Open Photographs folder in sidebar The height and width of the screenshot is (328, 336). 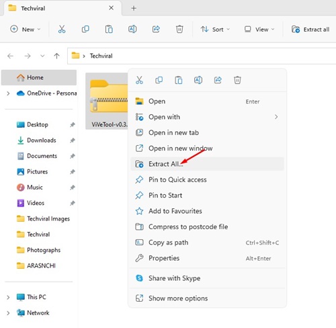pyautogui.click(x=38, y=250)
